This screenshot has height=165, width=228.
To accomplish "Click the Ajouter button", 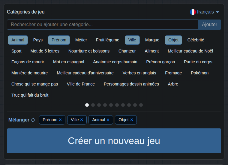I will pyautogui.click(x=209, y=25).
